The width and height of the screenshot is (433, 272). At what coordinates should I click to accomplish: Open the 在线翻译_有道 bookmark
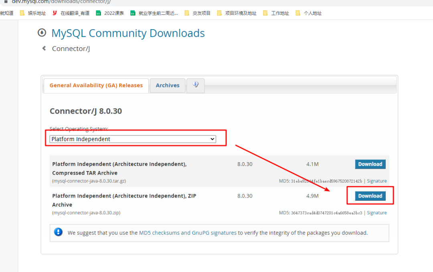pyautogui.click(x=71, y=13)
